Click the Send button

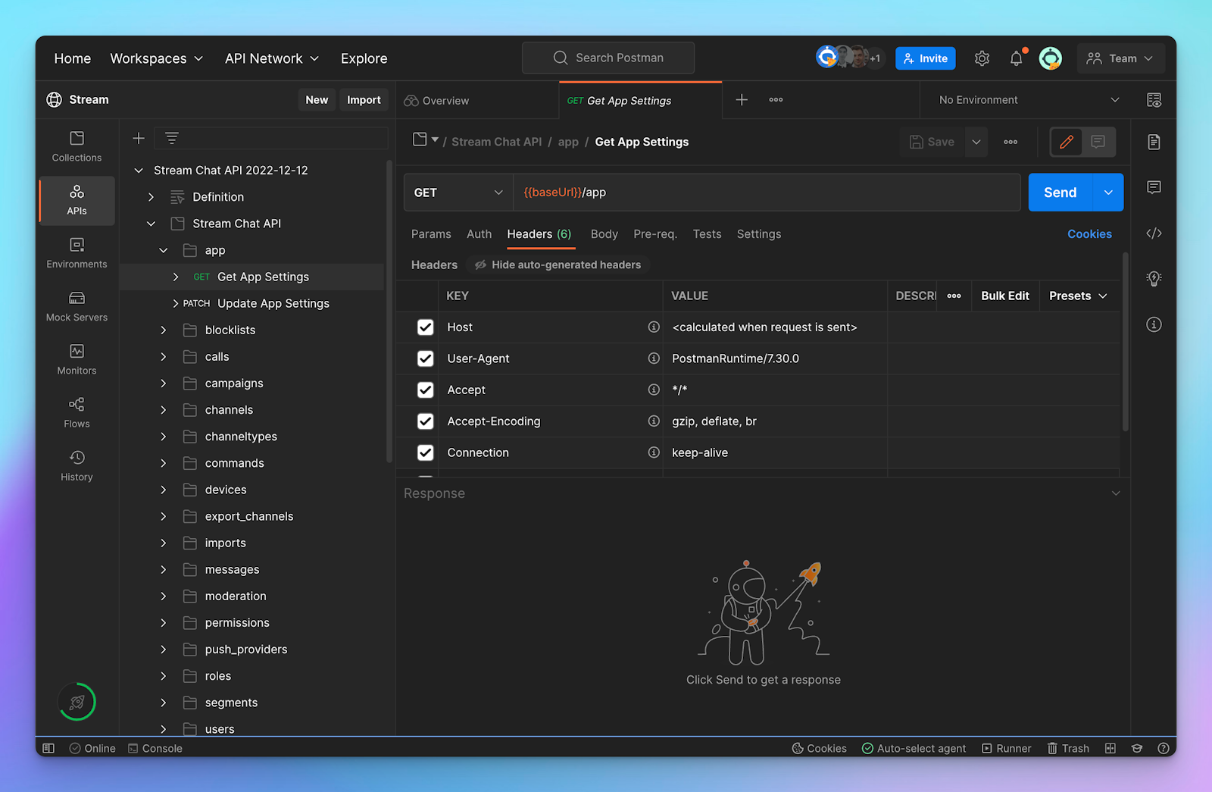point(1060,192)
